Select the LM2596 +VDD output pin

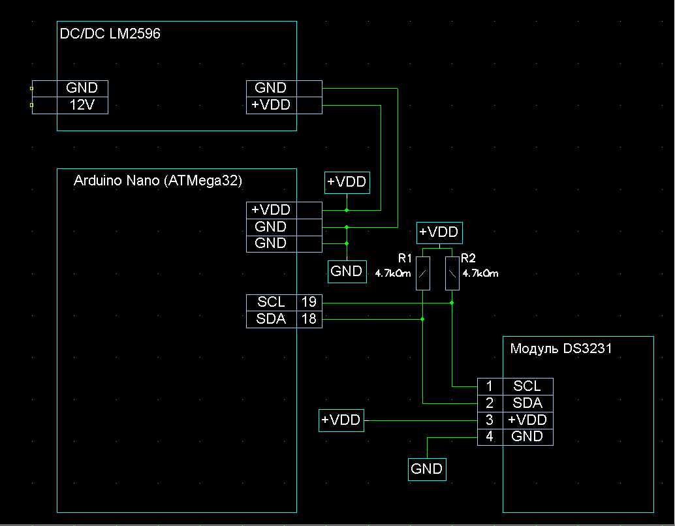[x=271, y=105]
